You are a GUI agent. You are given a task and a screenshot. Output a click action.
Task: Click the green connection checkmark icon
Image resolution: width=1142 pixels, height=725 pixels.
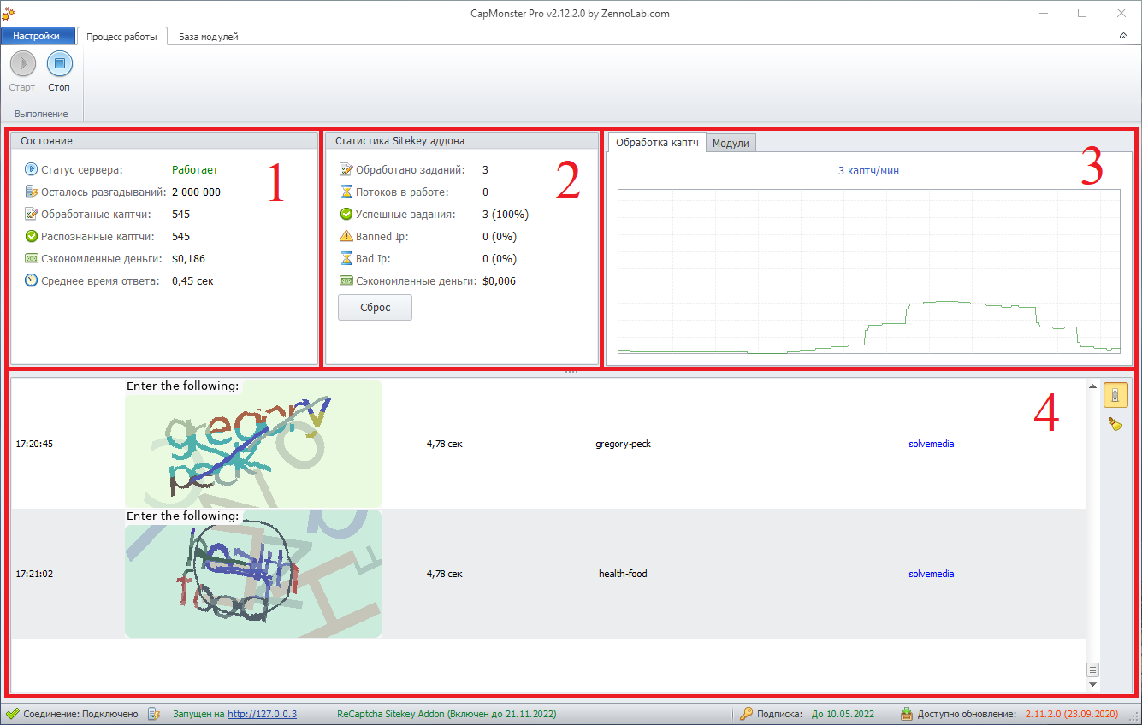click(12, 714)
